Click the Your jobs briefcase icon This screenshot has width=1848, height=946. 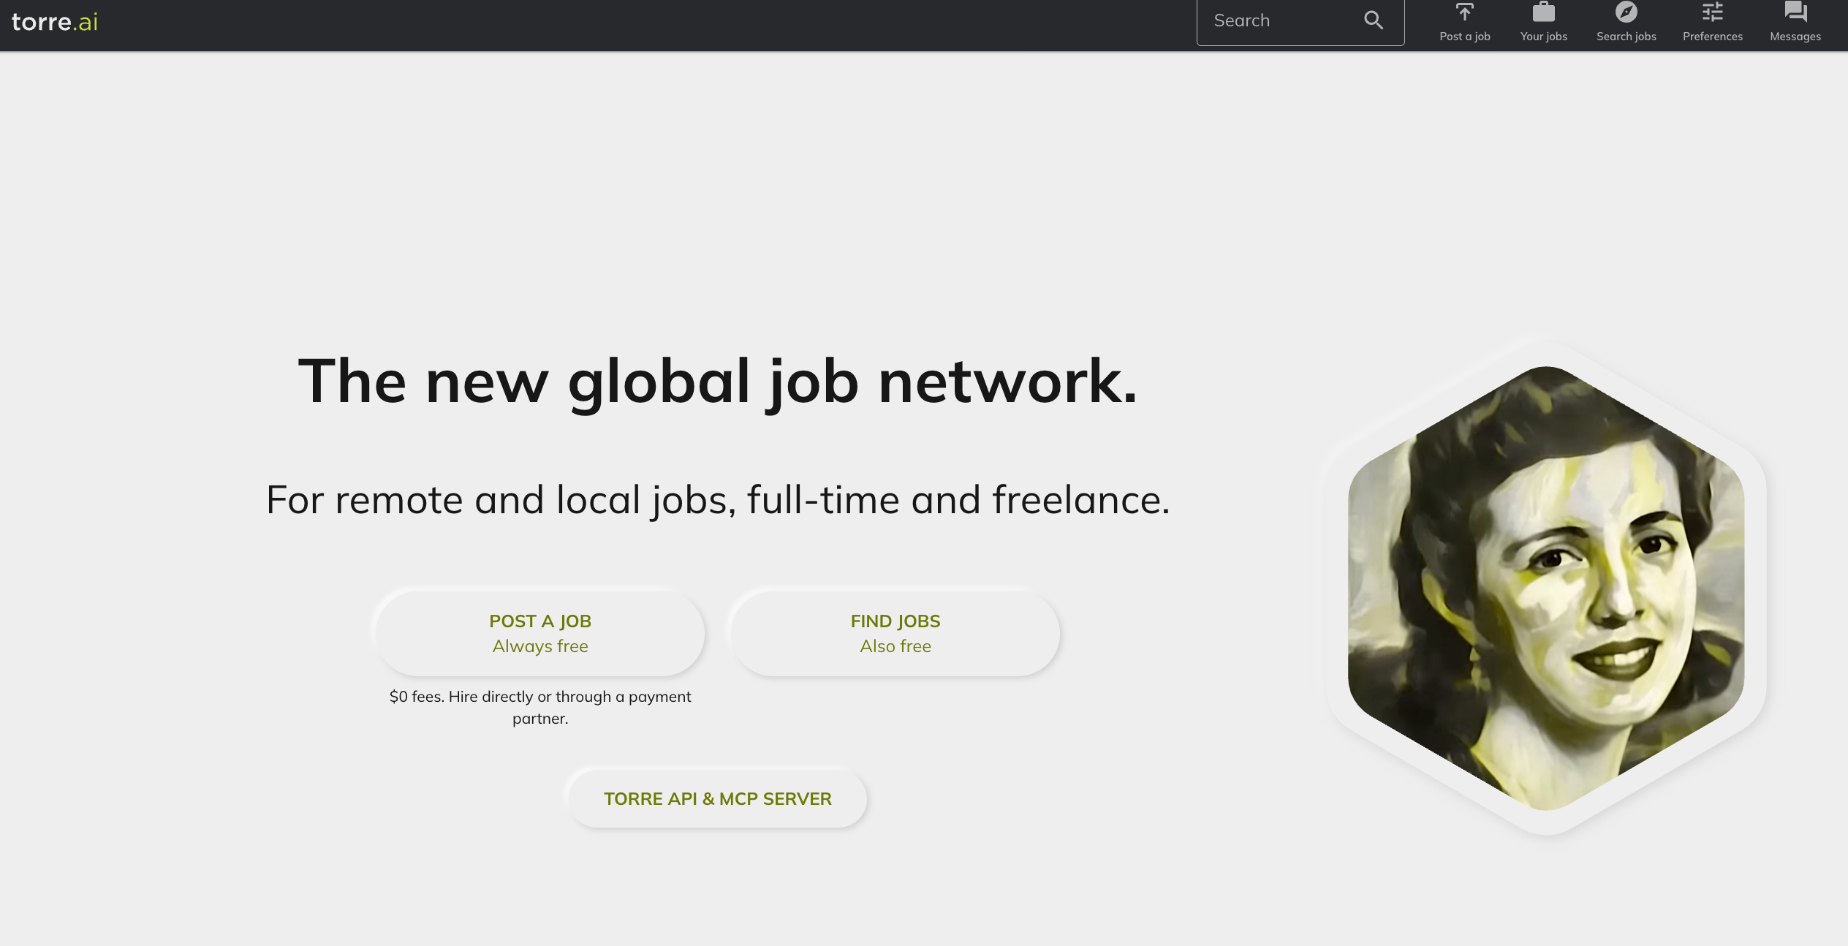tap(1544, 13)
